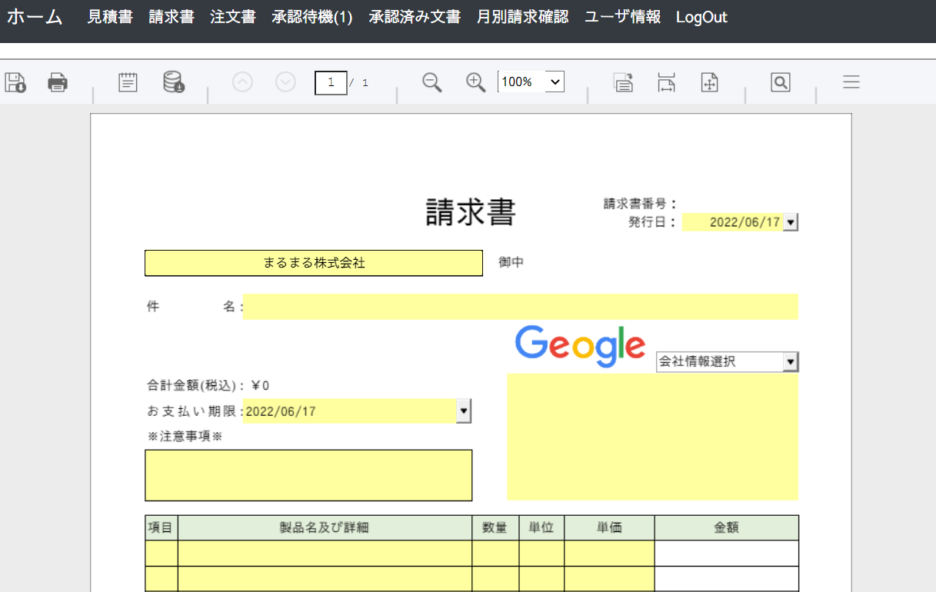Click the 金額 column header
The image size is (936, 592).
click(727, 527)
